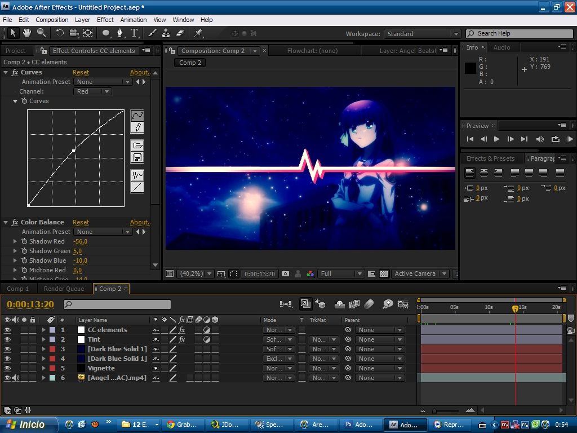
Task: Enable Motion Blur for timeline layers
Action: 369,304
